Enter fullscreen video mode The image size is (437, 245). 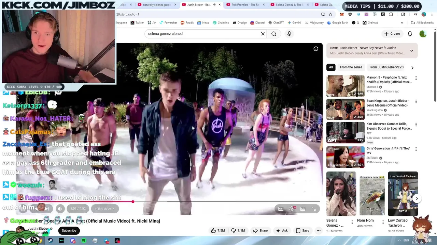pyautogui.click(x=314, y=209)
